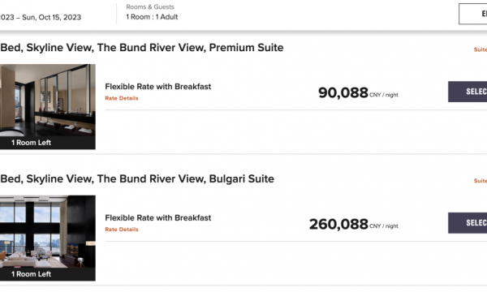Viewport: 487px width, 292px height.
Task: Open the Bulgari Suite room title
Action: (137, 178)
